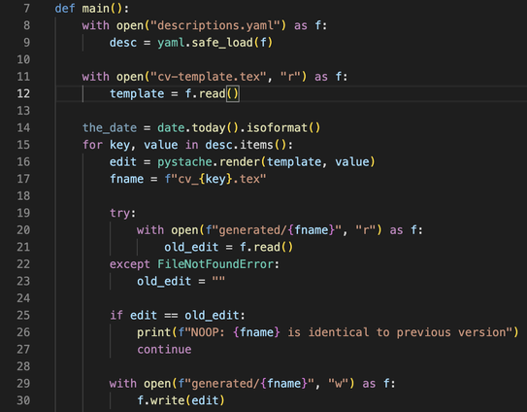Viewport: 527px width, 412px height.
Task: Click 'pystache' module name on line 16
Action: click(x=184, y=162)
